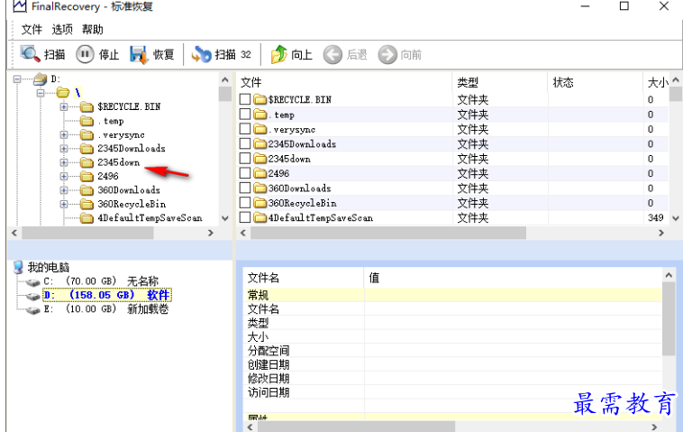Viewport: 683px width, 432px height.
Task: Stop scanning with the 停止 pause icon
Action: pyautogui.click(x=85, y=54)
